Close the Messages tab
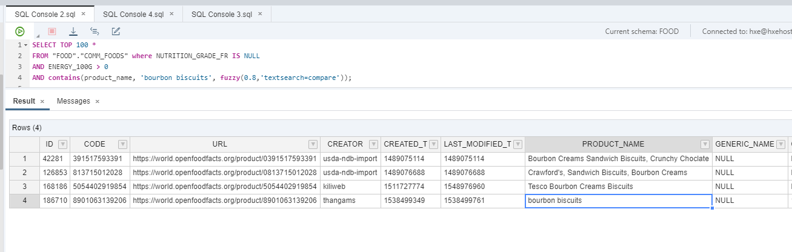 point(97,102)
